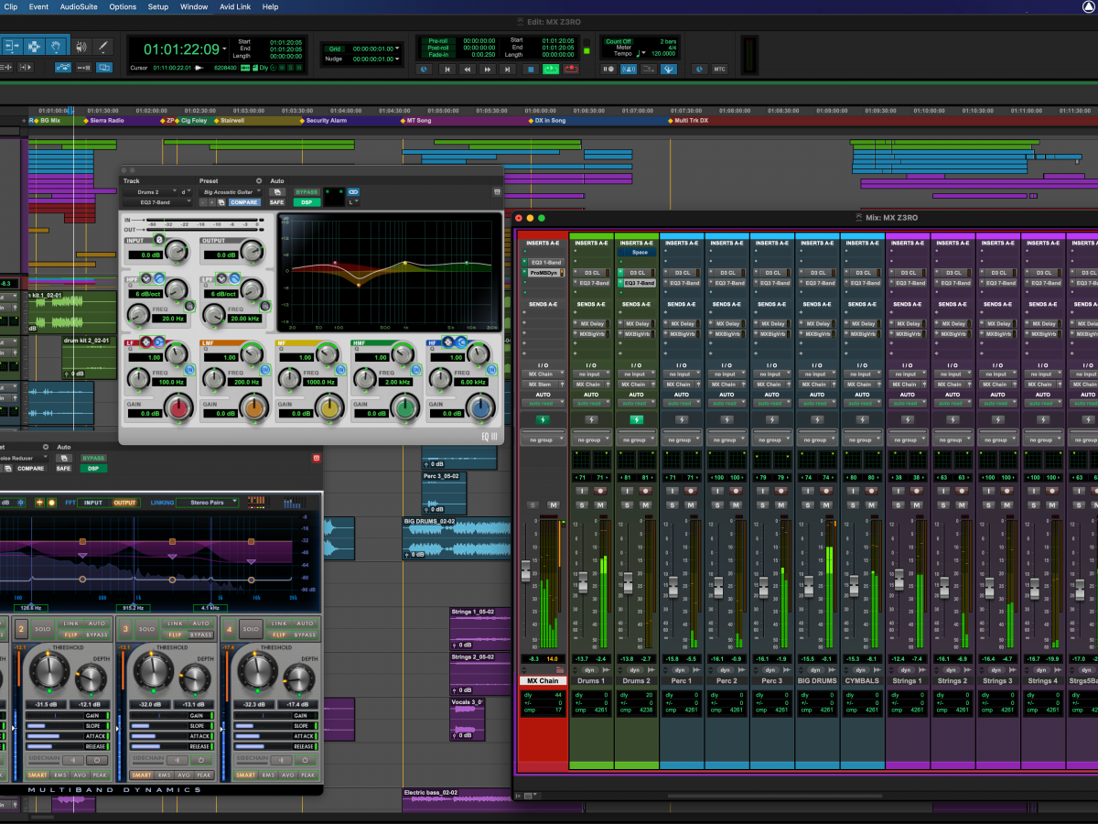This screenshot has height=824, width=1098.
Task: Enable the metronome click in the transport
Action: point(629,69)
